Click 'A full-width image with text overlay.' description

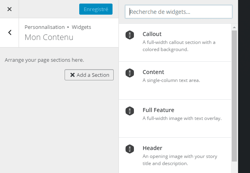point(182,118)
